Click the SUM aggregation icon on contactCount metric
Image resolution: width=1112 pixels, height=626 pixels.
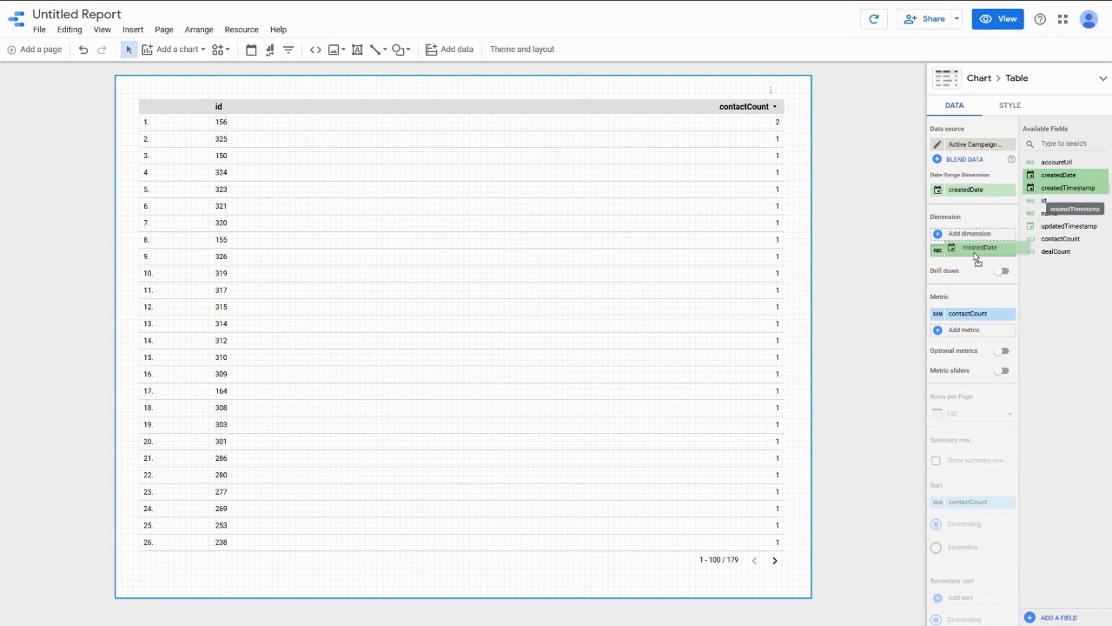937,314
